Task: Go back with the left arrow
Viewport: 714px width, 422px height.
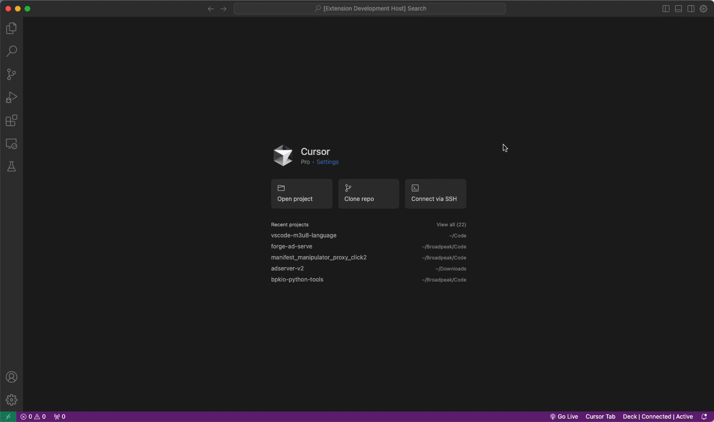Action: [x=211, y=9]
